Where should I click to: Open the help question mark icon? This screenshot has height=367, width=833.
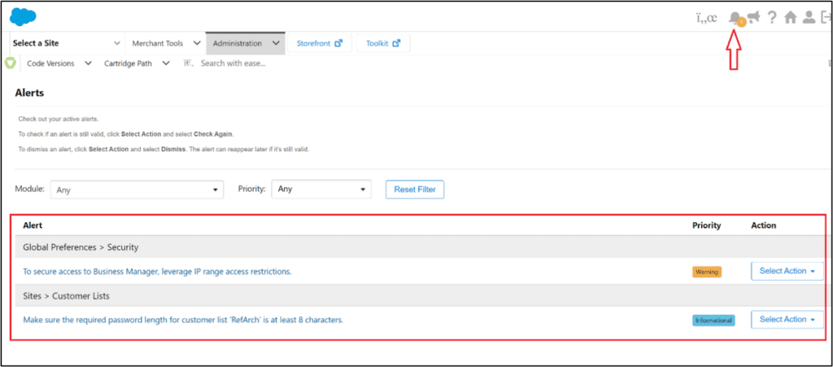(772, 17)
